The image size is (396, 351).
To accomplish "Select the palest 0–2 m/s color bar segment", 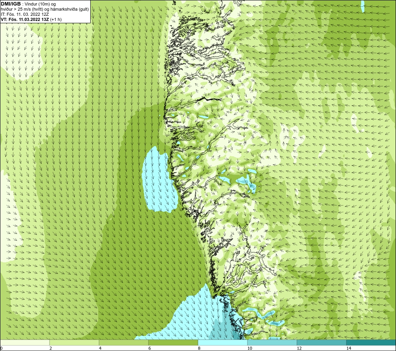I will [25, 343].
